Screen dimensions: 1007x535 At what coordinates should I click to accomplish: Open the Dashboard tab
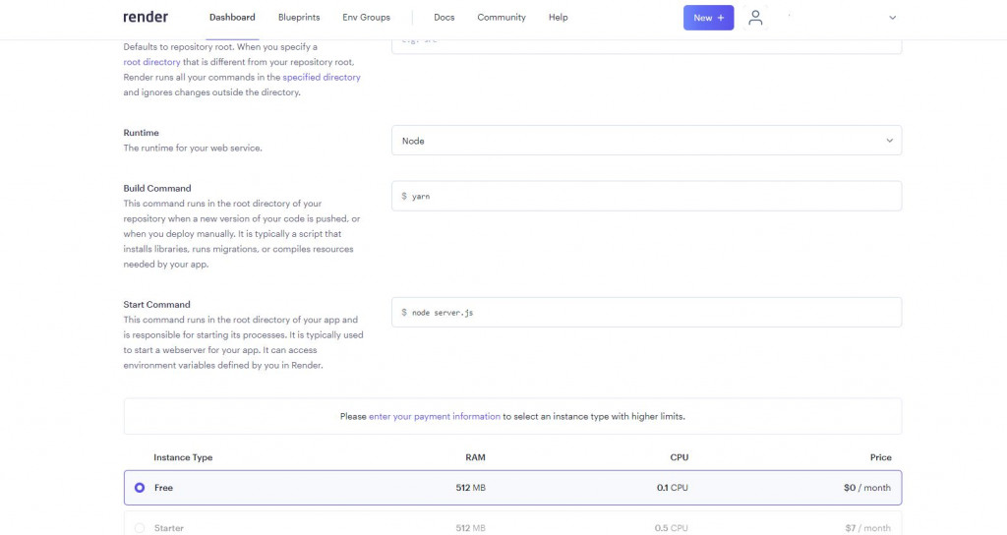tap(232, 18)
